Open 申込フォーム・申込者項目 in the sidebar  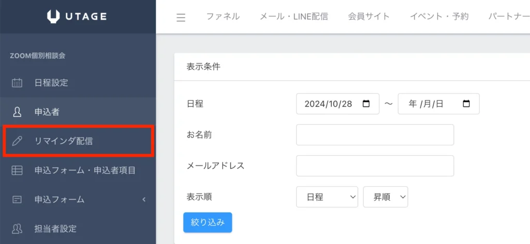pyautogui.click(x=78, y=171)
